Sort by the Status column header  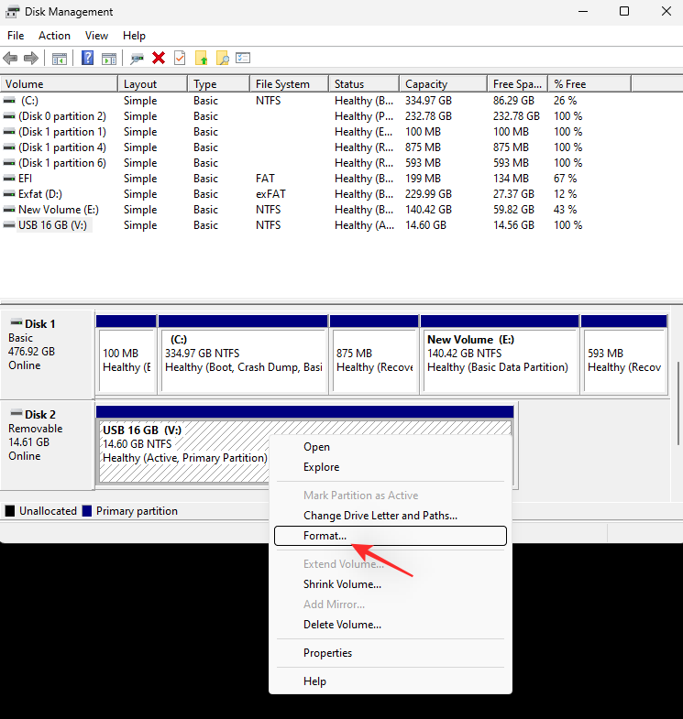pyautogui.click(x=365, y=84)
